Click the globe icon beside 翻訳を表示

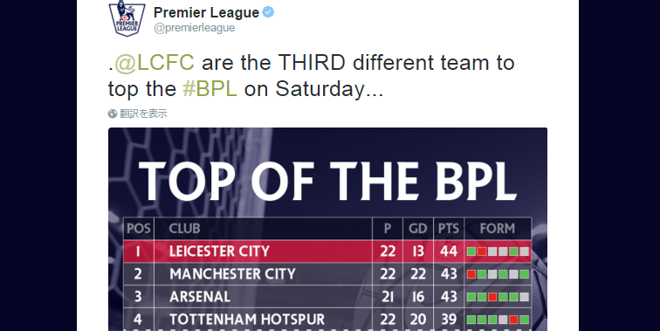[x=113, y=114]
